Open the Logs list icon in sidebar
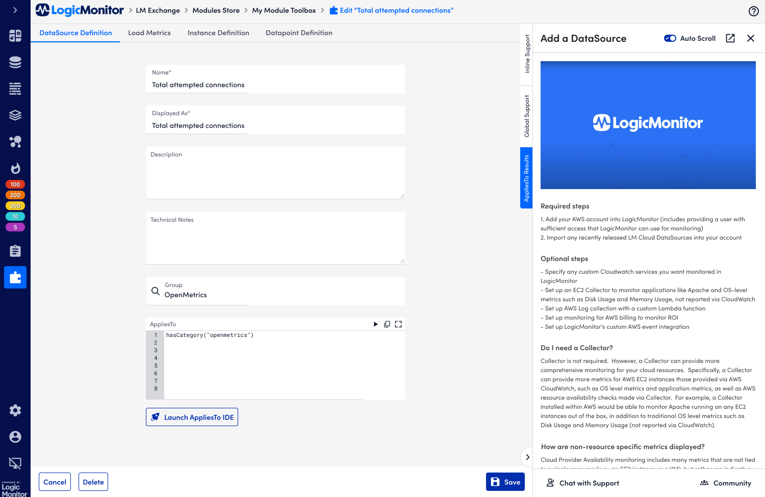 [x=15, y=89]
